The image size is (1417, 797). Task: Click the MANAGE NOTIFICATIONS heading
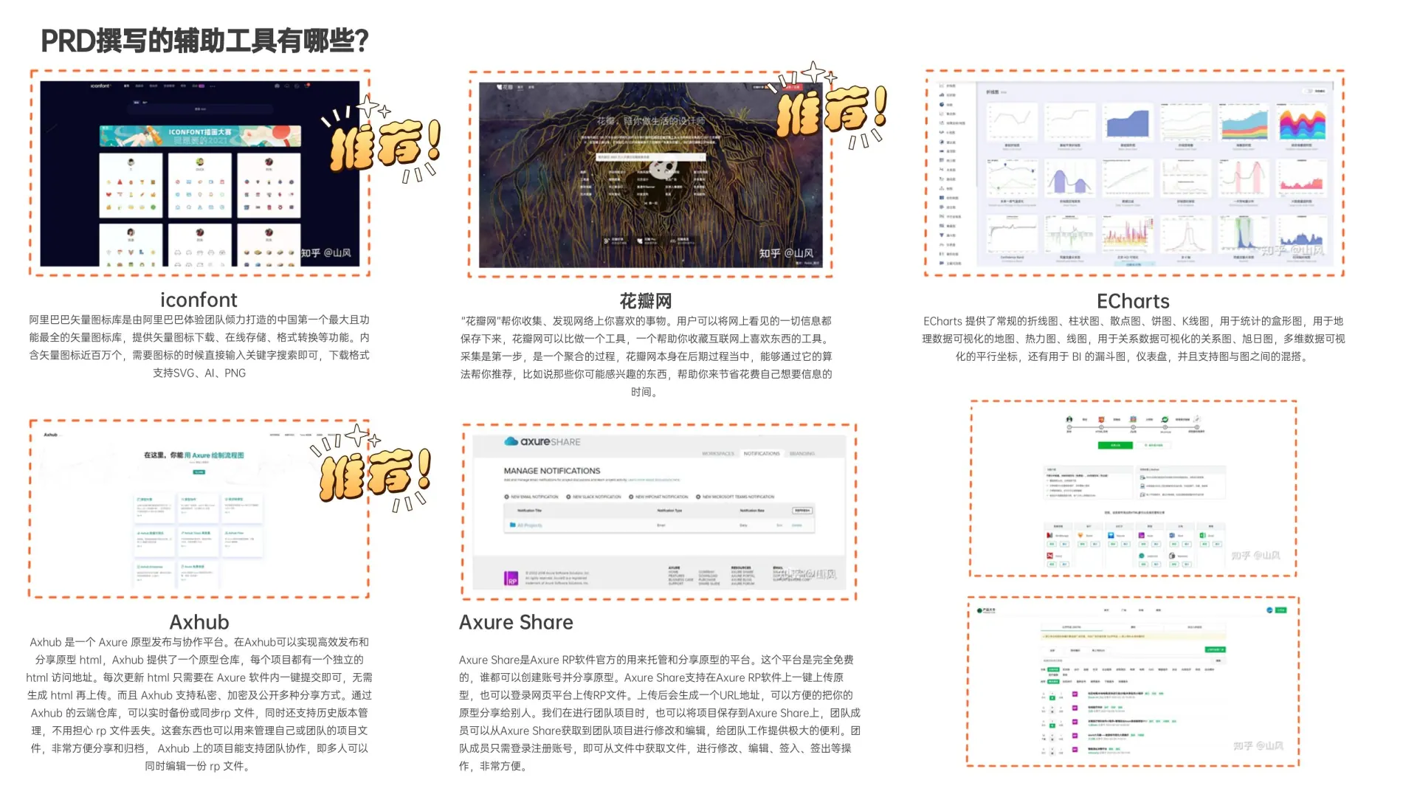552,471
